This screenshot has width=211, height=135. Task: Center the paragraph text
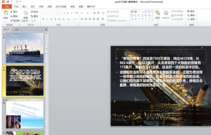tap(86, 19)
